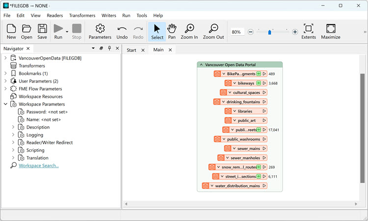Image resolution: width=368 pixels, height=221 pixels.
Task: Collapse Workspace Parameters node
Action: pyautogui.click(x=5, y=104)
